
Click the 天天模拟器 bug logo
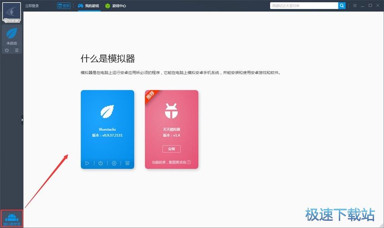[x=171, y=111]
